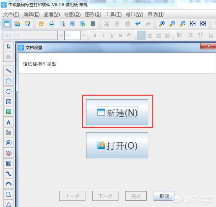Select right text alignment
The width and height of the screenshot is (216, 207).
click(159, 35)
